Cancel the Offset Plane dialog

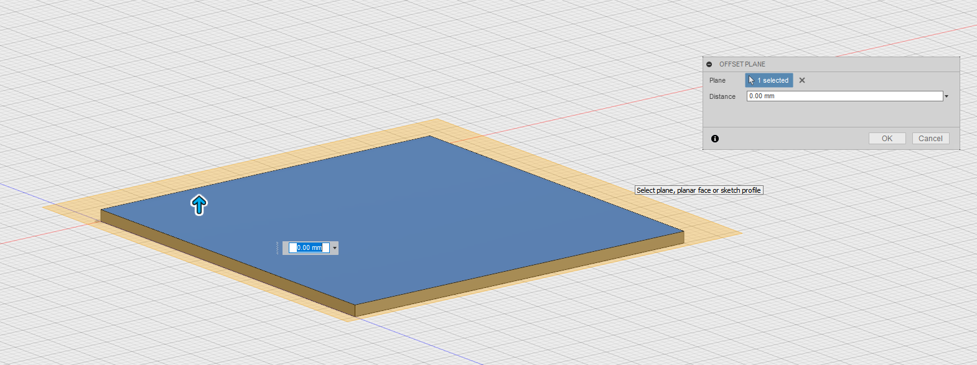(x=930, y=139)
